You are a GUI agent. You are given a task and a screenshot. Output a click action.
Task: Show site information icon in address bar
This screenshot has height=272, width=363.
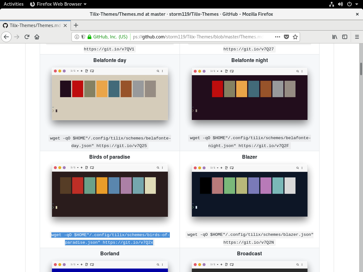tap(77, 37)
